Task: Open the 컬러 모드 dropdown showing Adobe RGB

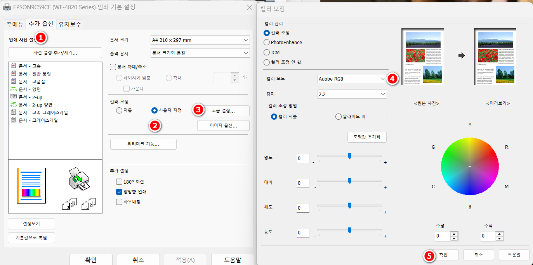Action: [x=351, y=79]
